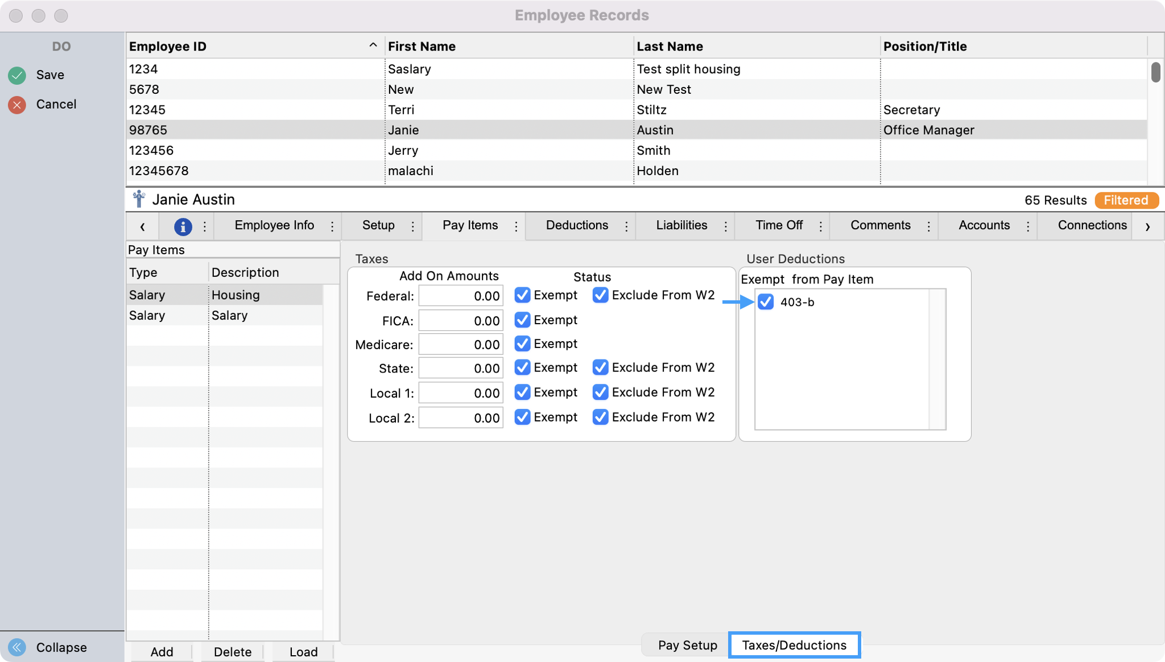The height and width of the screenshot is (662, 1165).
Task: Open the dots menu next to Deductions tab
Action: [x=626, y=226]
